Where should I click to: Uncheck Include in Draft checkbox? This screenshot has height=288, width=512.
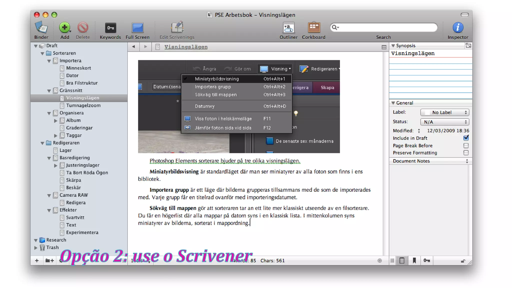tap(466, 138)
